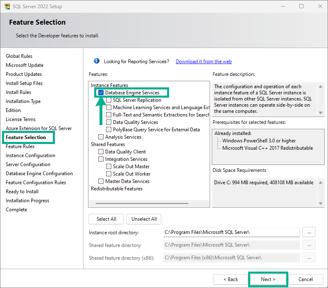
Task: Enable SQL Server Replication checkbox
Action: click(x=109, y=100)
